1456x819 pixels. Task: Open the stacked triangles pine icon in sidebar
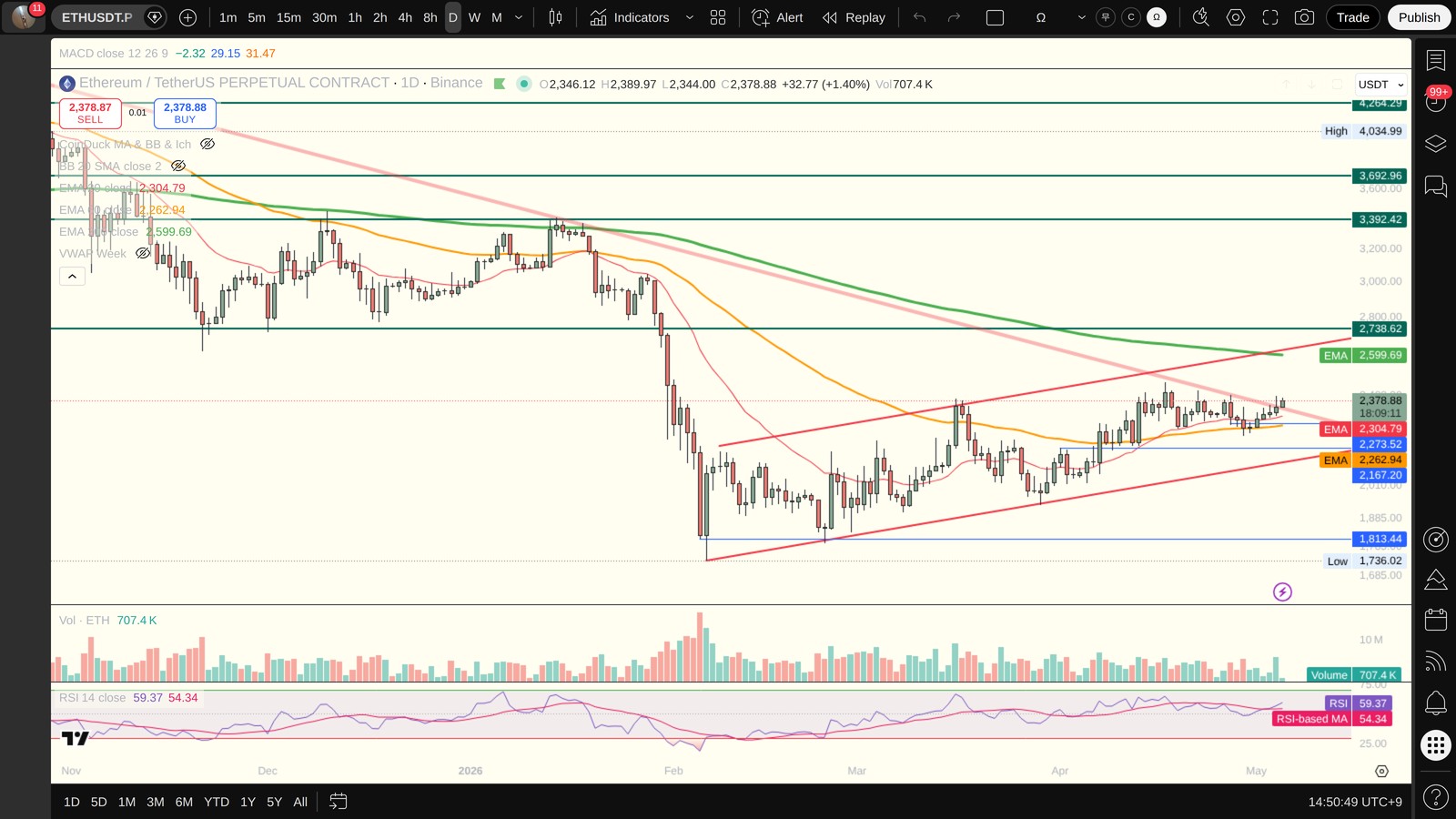(x=1436, y=579)
